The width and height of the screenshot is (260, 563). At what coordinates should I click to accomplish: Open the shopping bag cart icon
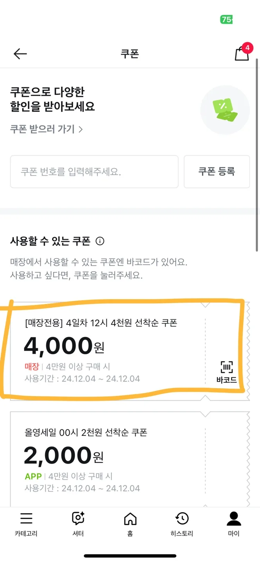(x=241, y=55)
